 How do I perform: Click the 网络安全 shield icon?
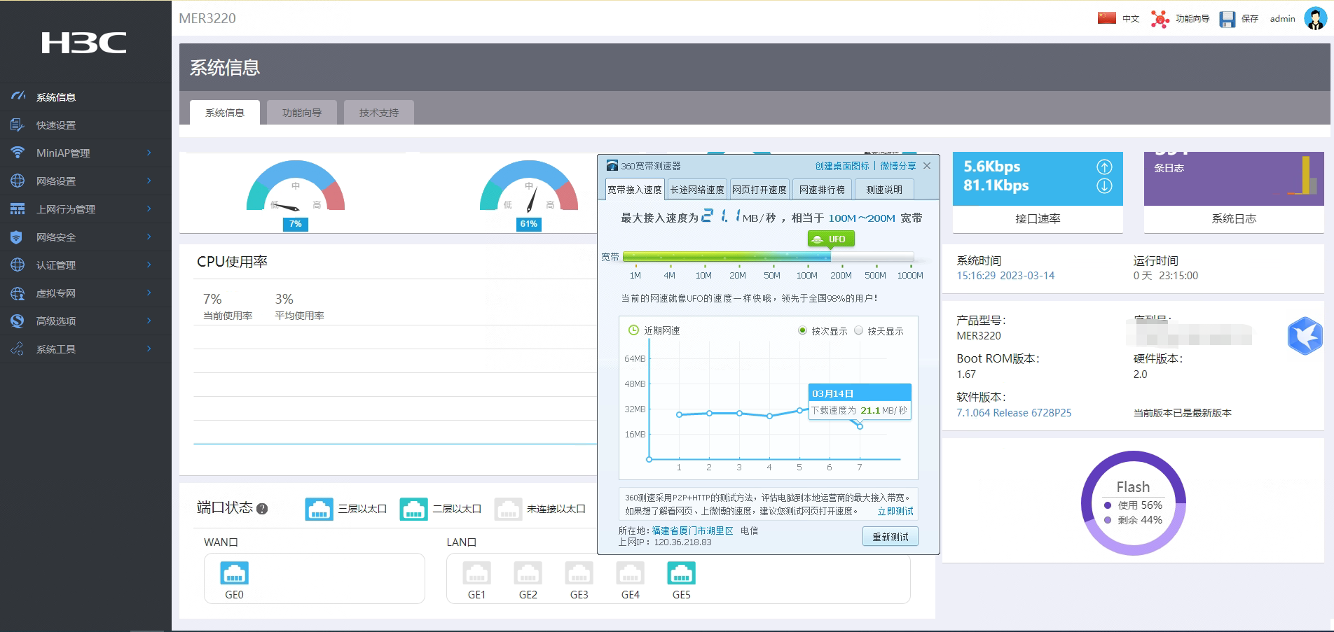(x=16, y=237)
